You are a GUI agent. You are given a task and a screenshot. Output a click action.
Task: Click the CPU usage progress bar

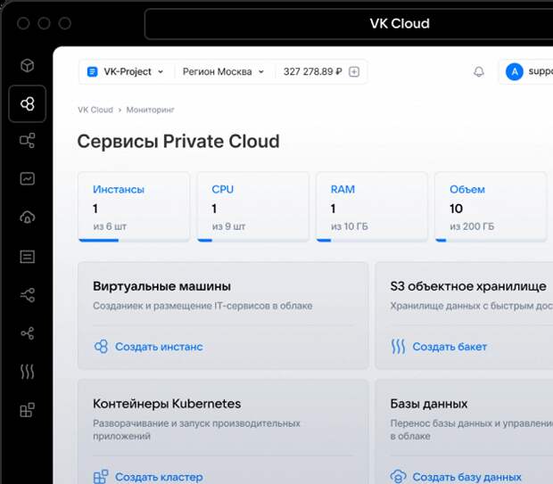tap(253, 241)
